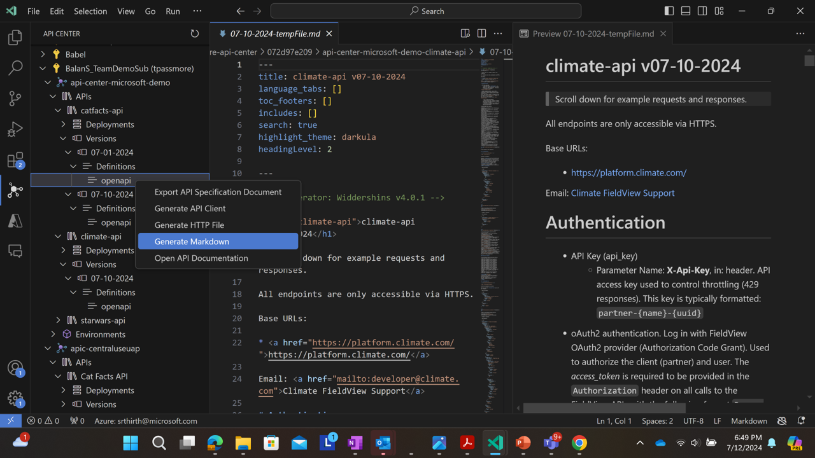This screenshot has width=815, height=458.
Task: Open Source Control view
Action: point(15,98)
